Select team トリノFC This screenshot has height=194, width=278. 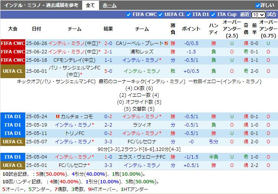pos(75,133)
